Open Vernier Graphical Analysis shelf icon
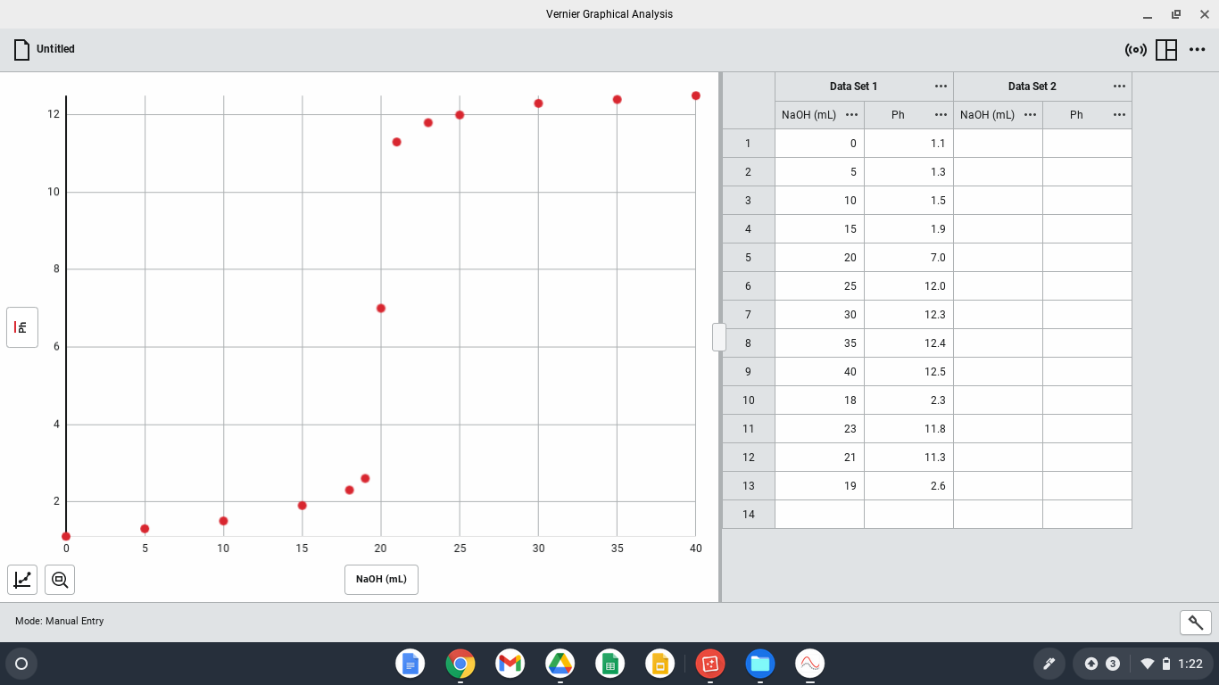The image size is (1219, 685). (x=809, y=664)
